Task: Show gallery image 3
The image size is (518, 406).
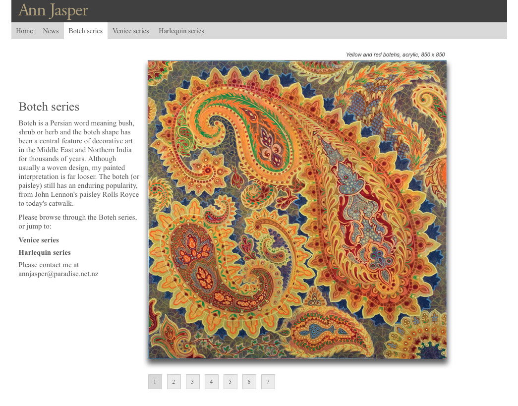Action: (x=192, y=382)
